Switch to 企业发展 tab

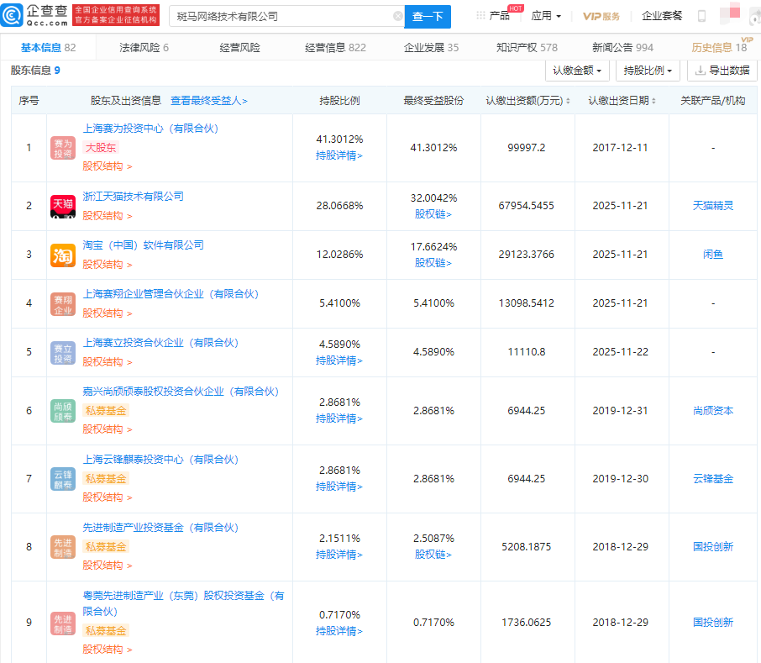(431, 48)
